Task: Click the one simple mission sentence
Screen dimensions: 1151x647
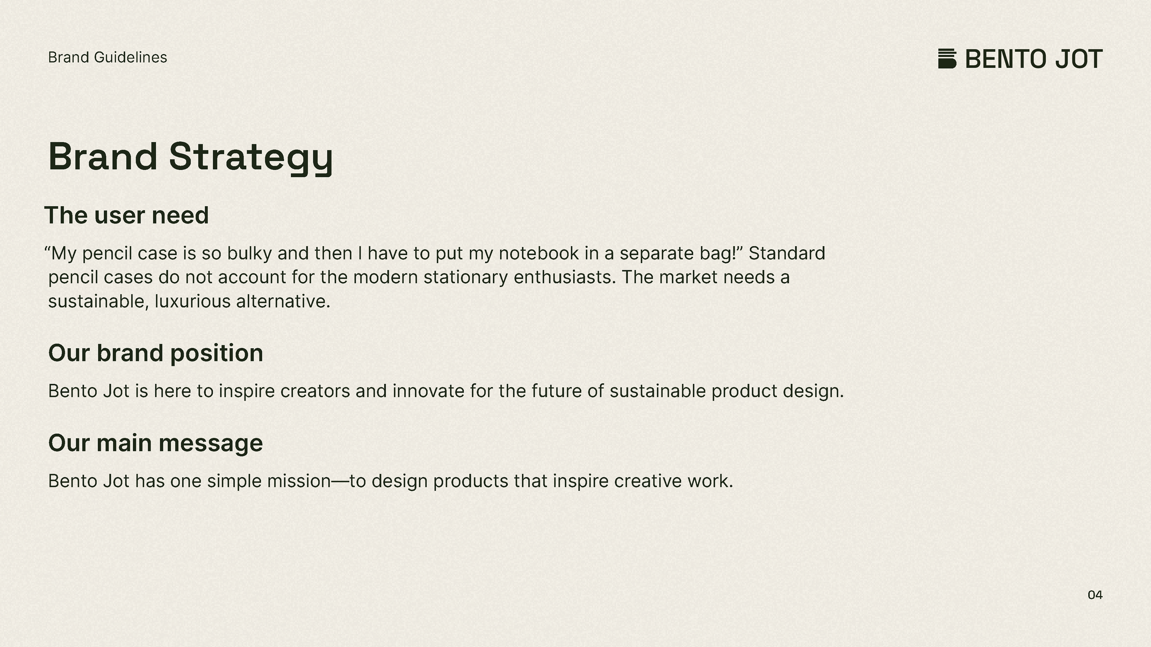Action: pos(391,481)
